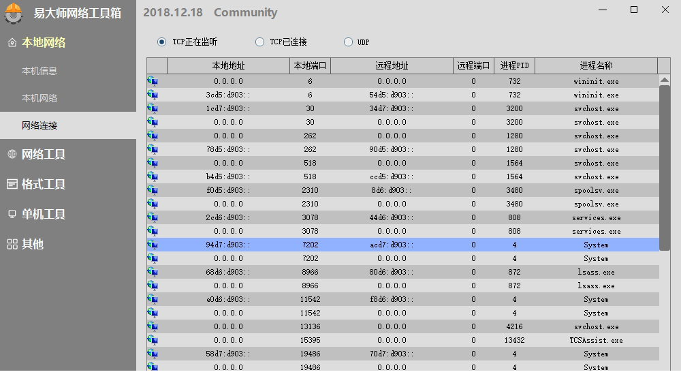Click the hard-hat gear app logo
The height and width of the screenshot is (385, 681).
tap(13, 13)
